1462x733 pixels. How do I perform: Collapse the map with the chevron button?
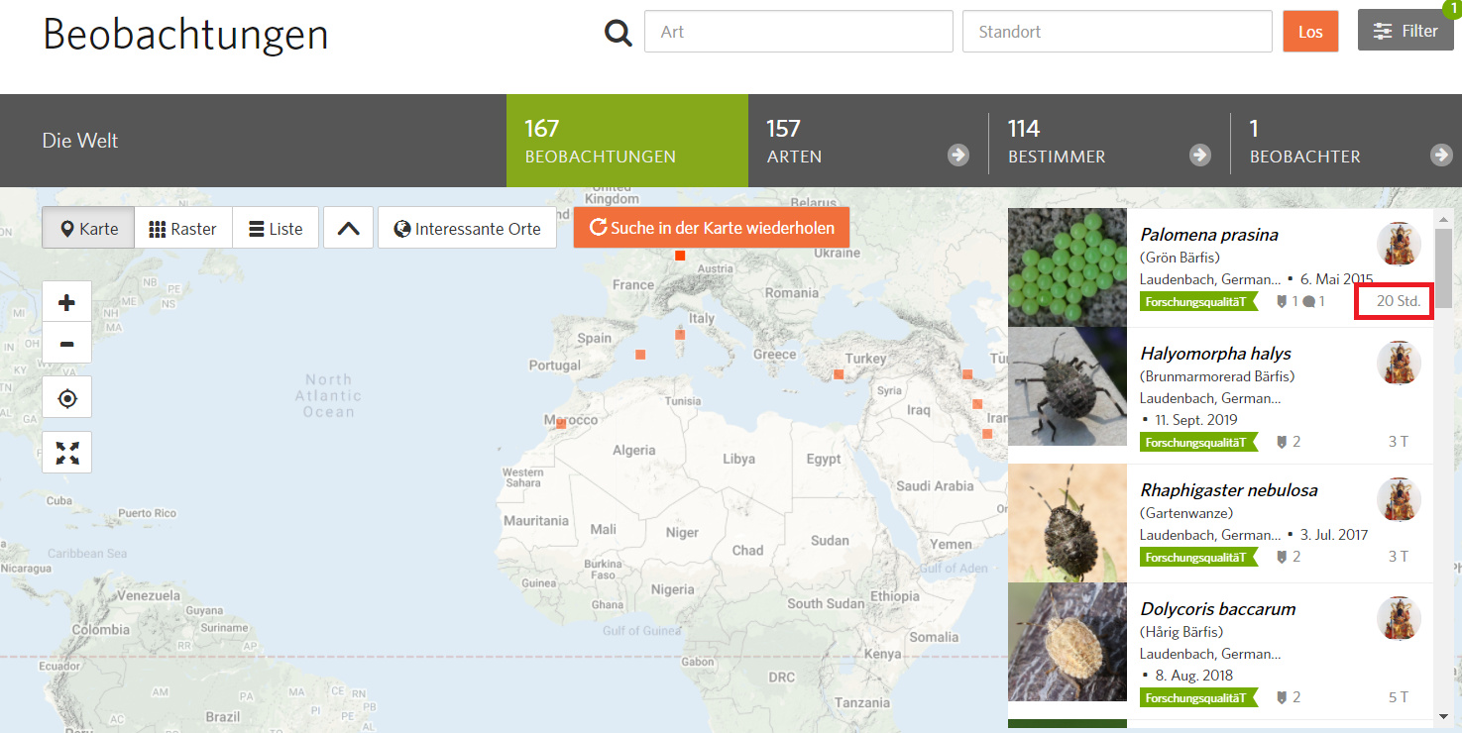tap(348, 228)
